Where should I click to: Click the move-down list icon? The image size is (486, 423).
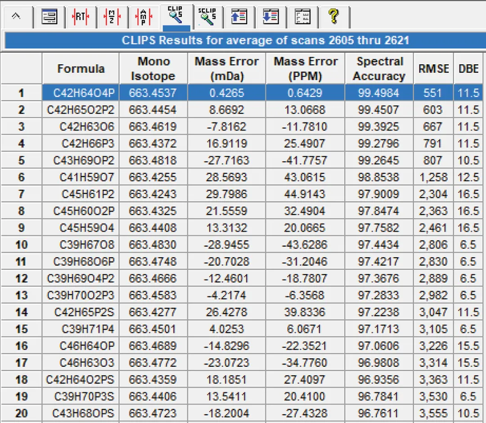coord(270,18)
